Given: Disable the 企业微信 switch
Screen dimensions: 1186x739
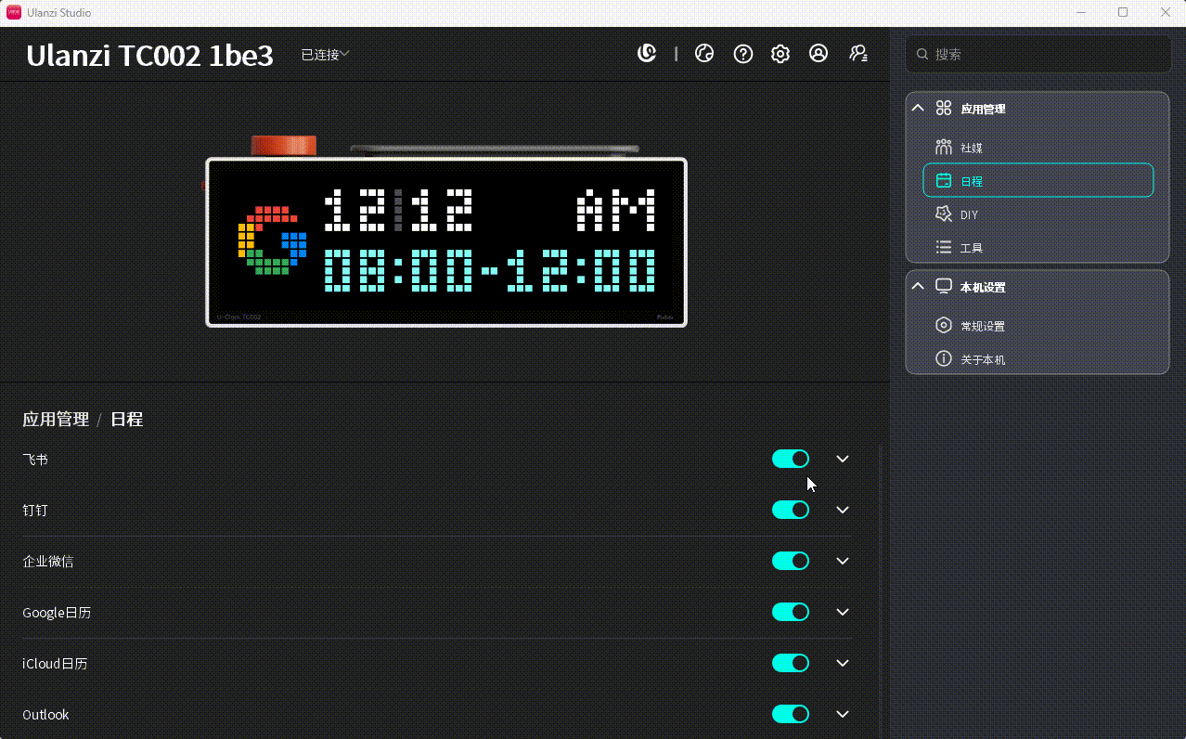Looking at the screenshot, I should point(791,561).
